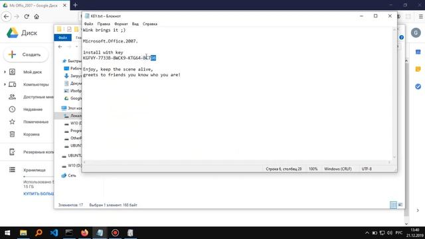Open Хранилище in Drive sidebar
This screenshot has width=425, height=239.
34,170
